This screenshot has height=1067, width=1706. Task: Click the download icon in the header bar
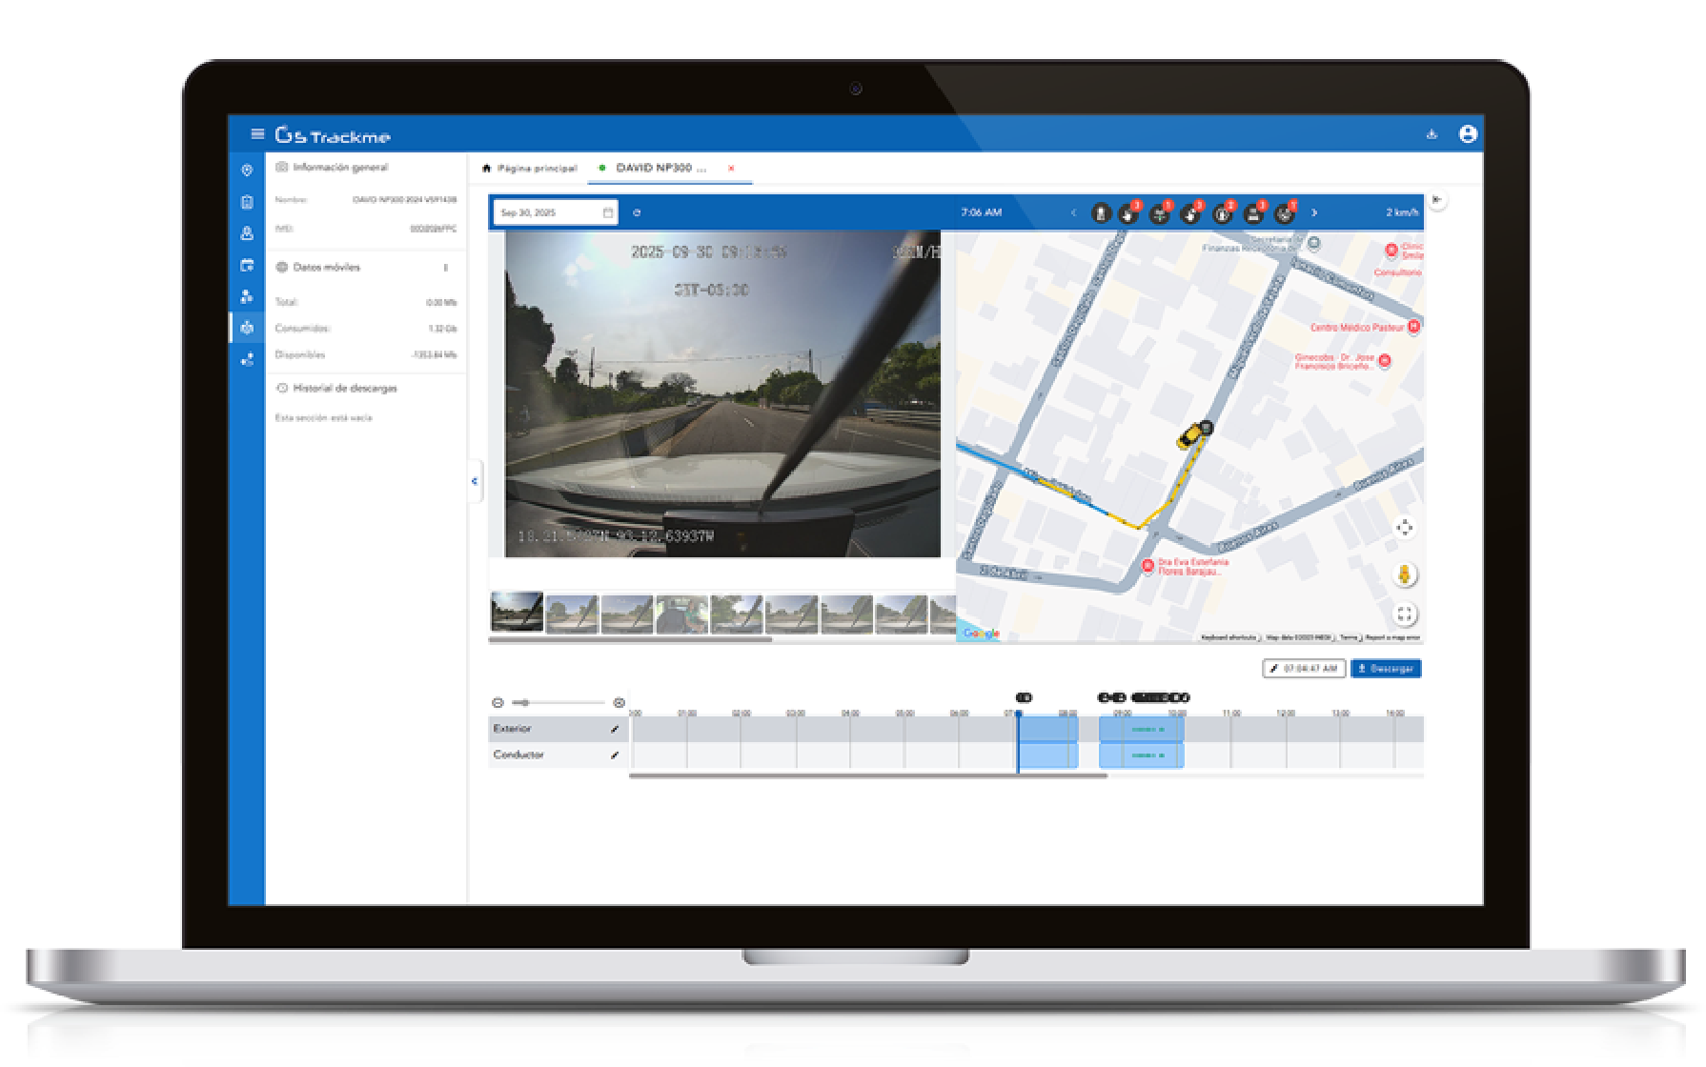click(x=1432, y=134)
